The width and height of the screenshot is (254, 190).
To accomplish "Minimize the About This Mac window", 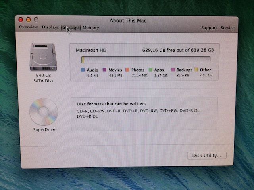I will point(28,19).
